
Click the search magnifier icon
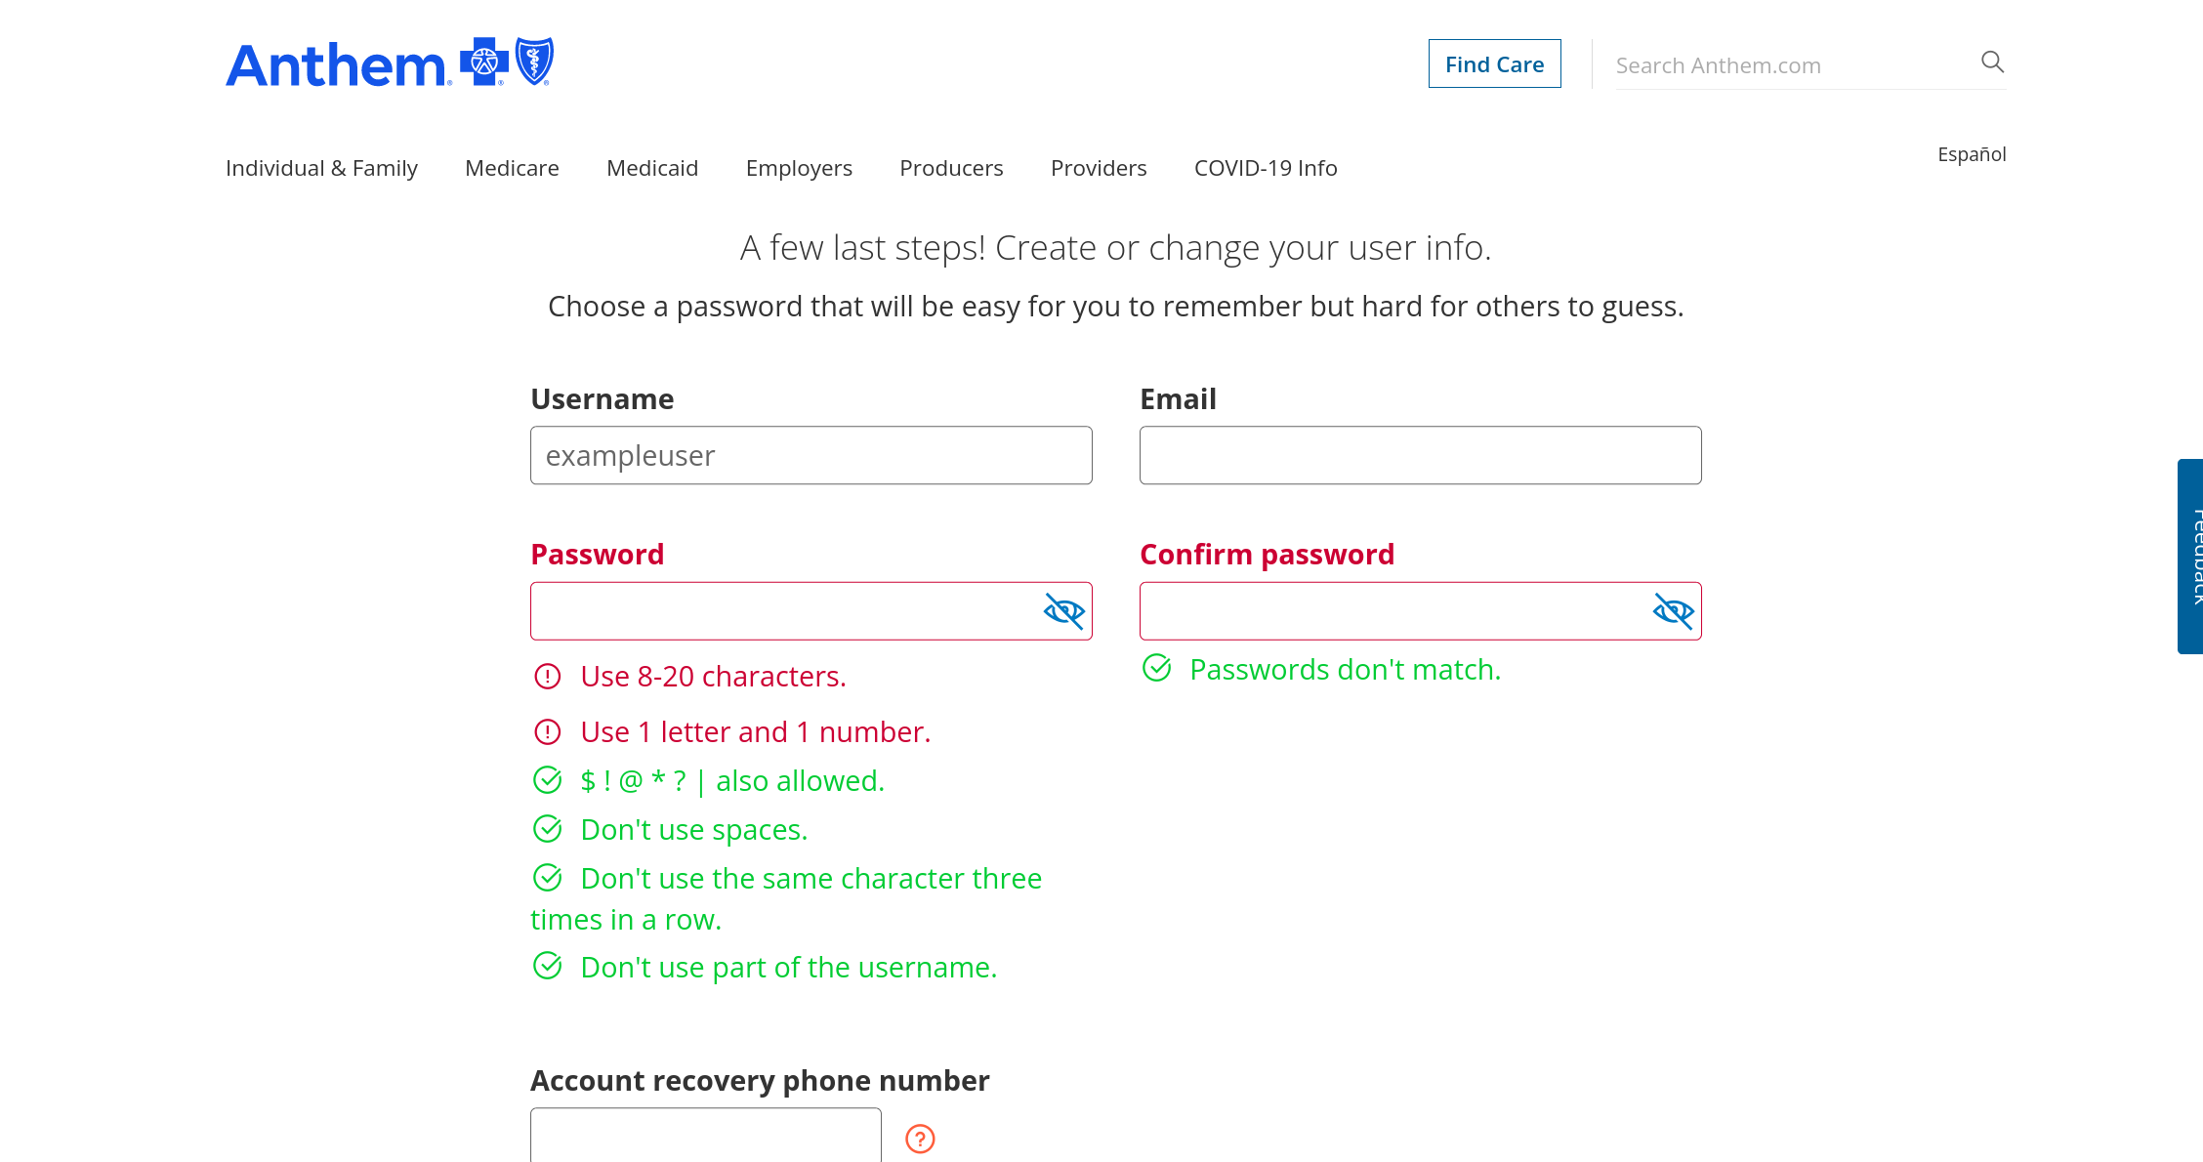[x=1992, y=62]
